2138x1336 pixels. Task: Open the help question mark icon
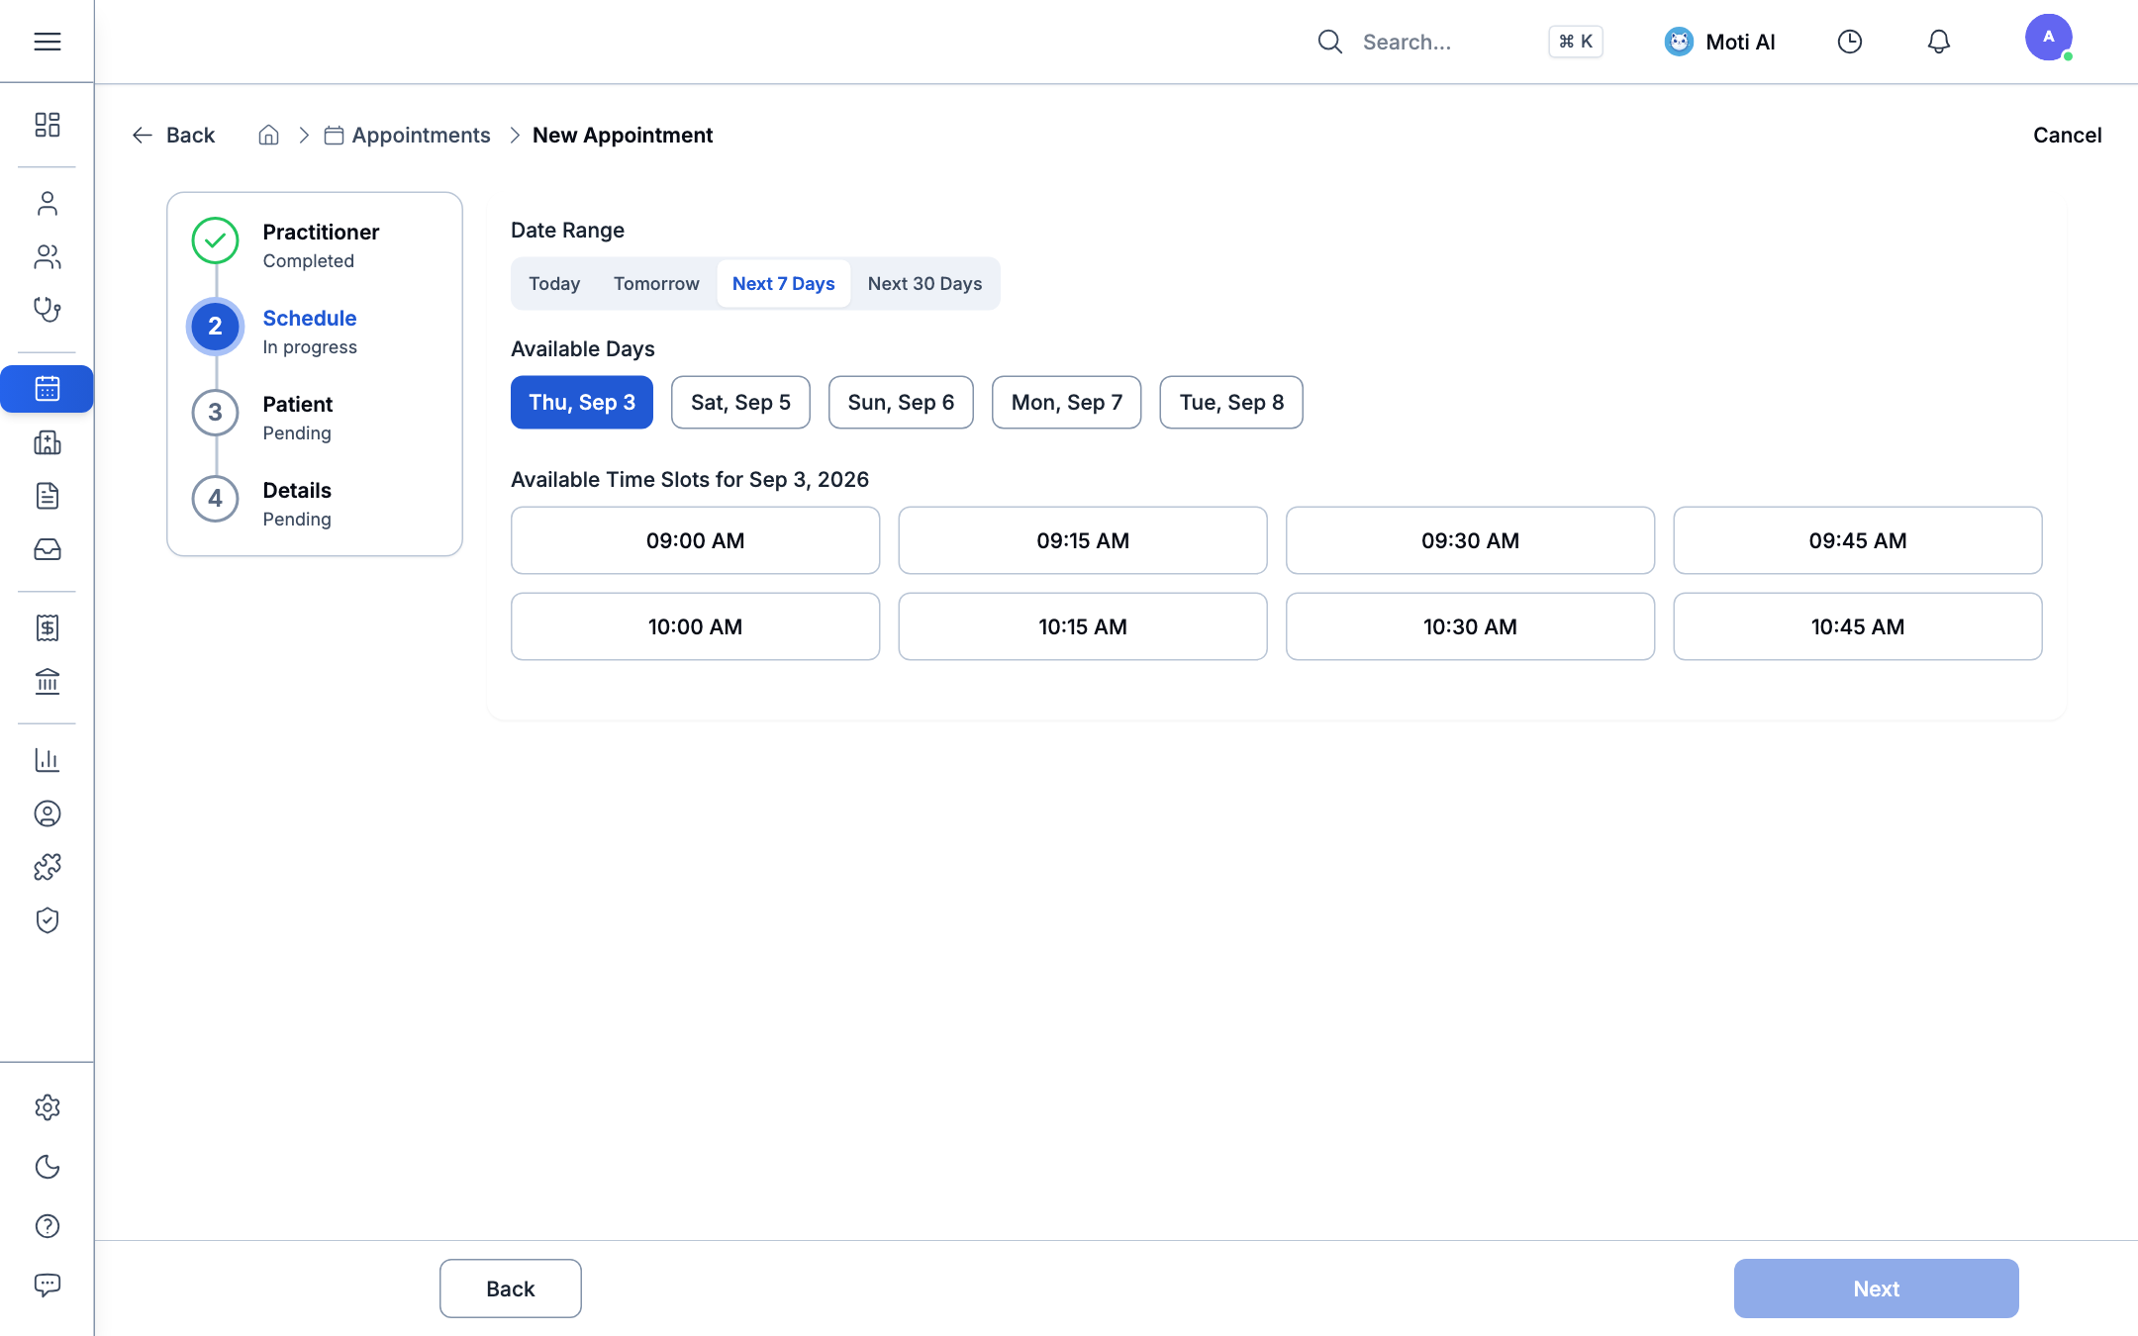pyautogui.click(x=47, y=1226)
